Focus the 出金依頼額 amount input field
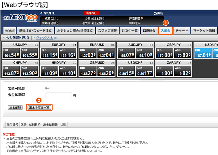 point(58,95)
